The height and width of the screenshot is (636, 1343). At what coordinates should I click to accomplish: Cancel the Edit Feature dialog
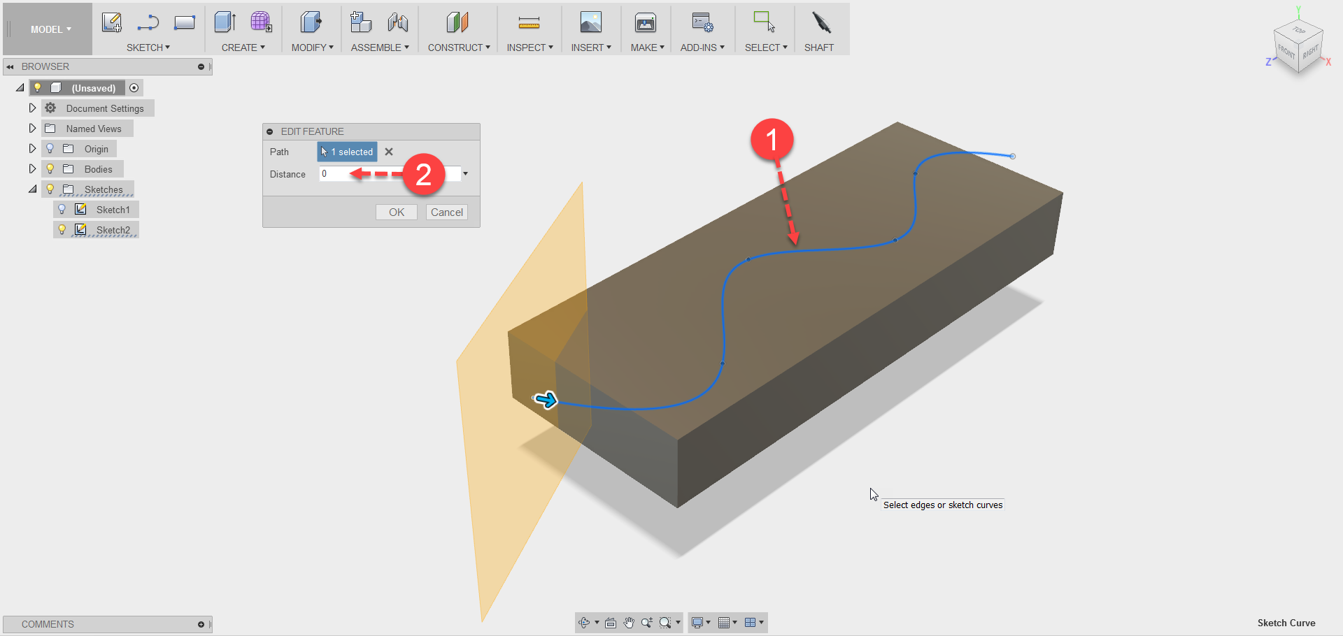[446, 212]
